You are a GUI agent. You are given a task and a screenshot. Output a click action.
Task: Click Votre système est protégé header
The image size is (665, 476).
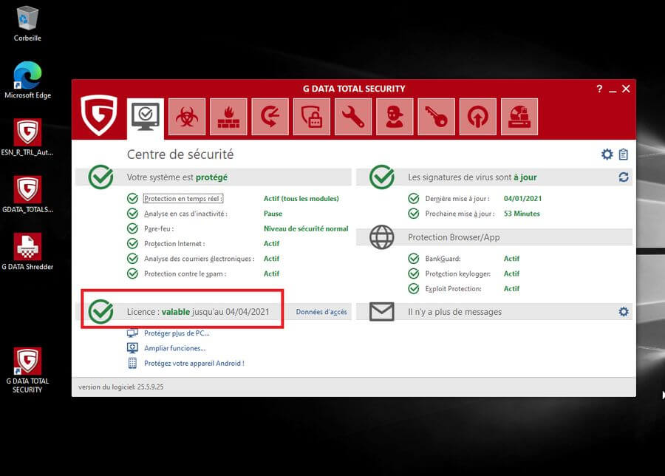(x=177, y=177)
